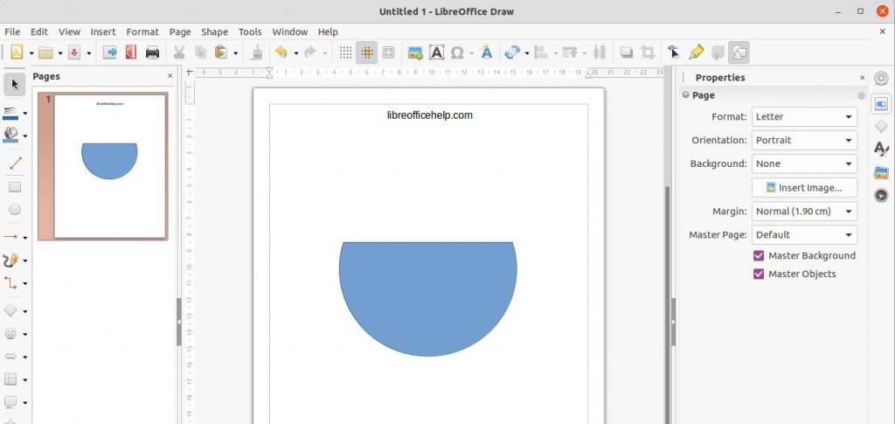The height and width of the screenshot is (424, 895).
Task: Toggle Glue Points highlighter icon
Action: pyautogui.click(x=696, y=52)
